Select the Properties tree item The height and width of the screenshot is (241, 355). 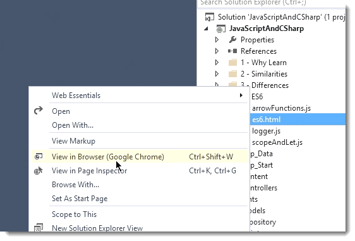point(257,40)
